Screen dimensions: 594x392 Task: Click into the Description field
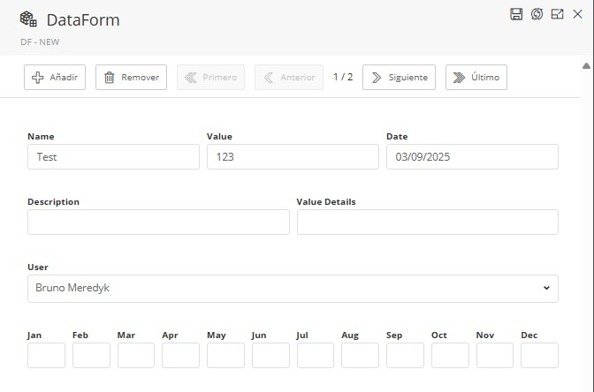pyautogui.click(x=158, y=222)
